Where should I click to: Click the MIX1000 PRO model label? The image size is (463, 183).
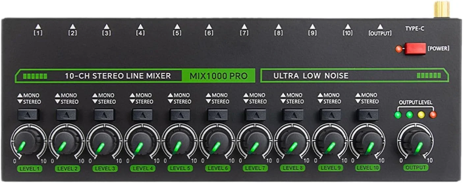coord(218,76)
